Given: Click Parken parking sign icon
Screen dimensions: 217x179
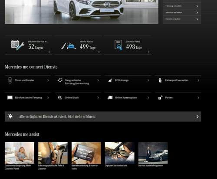Looking at the screenshot, I should [160, 98].
